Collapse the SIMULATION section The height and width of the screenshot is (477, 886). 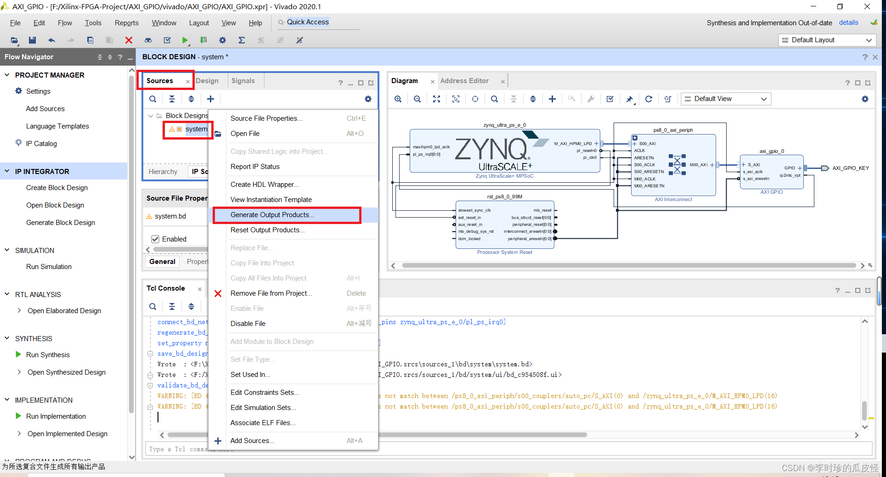tap(7, 250)
